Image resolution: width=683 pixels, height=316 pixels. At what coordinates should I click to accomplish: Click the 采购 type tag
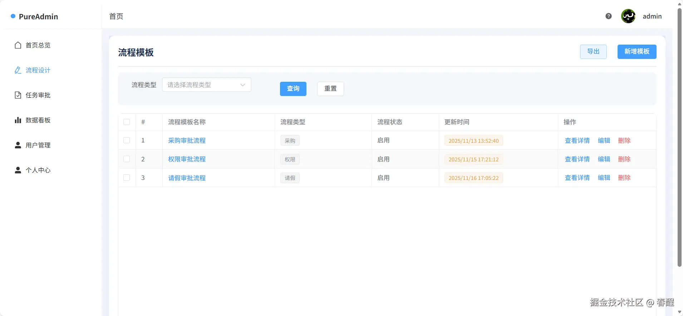(x=290, y=141)
